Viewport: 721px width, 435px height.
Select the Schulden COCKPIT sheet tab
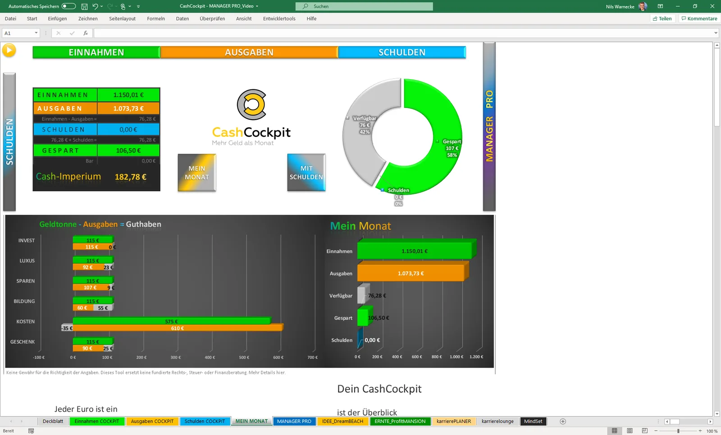coord(205,422)
